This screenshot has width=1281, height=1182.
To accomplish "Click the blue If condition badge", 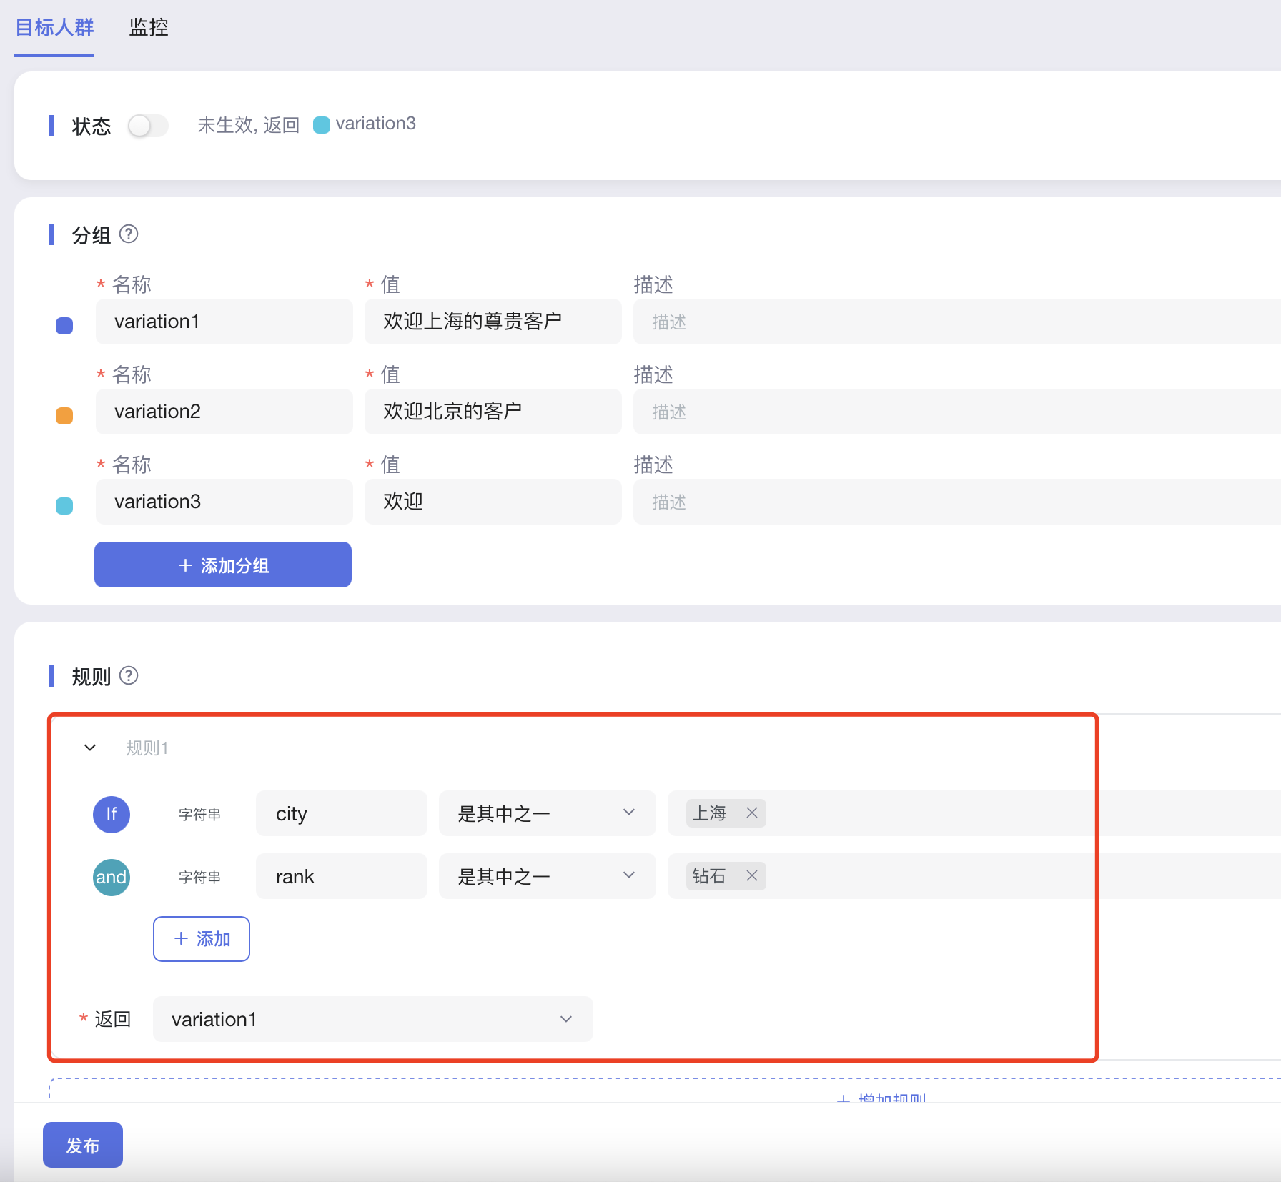I will pyautogui.click(x=112, y=814).
